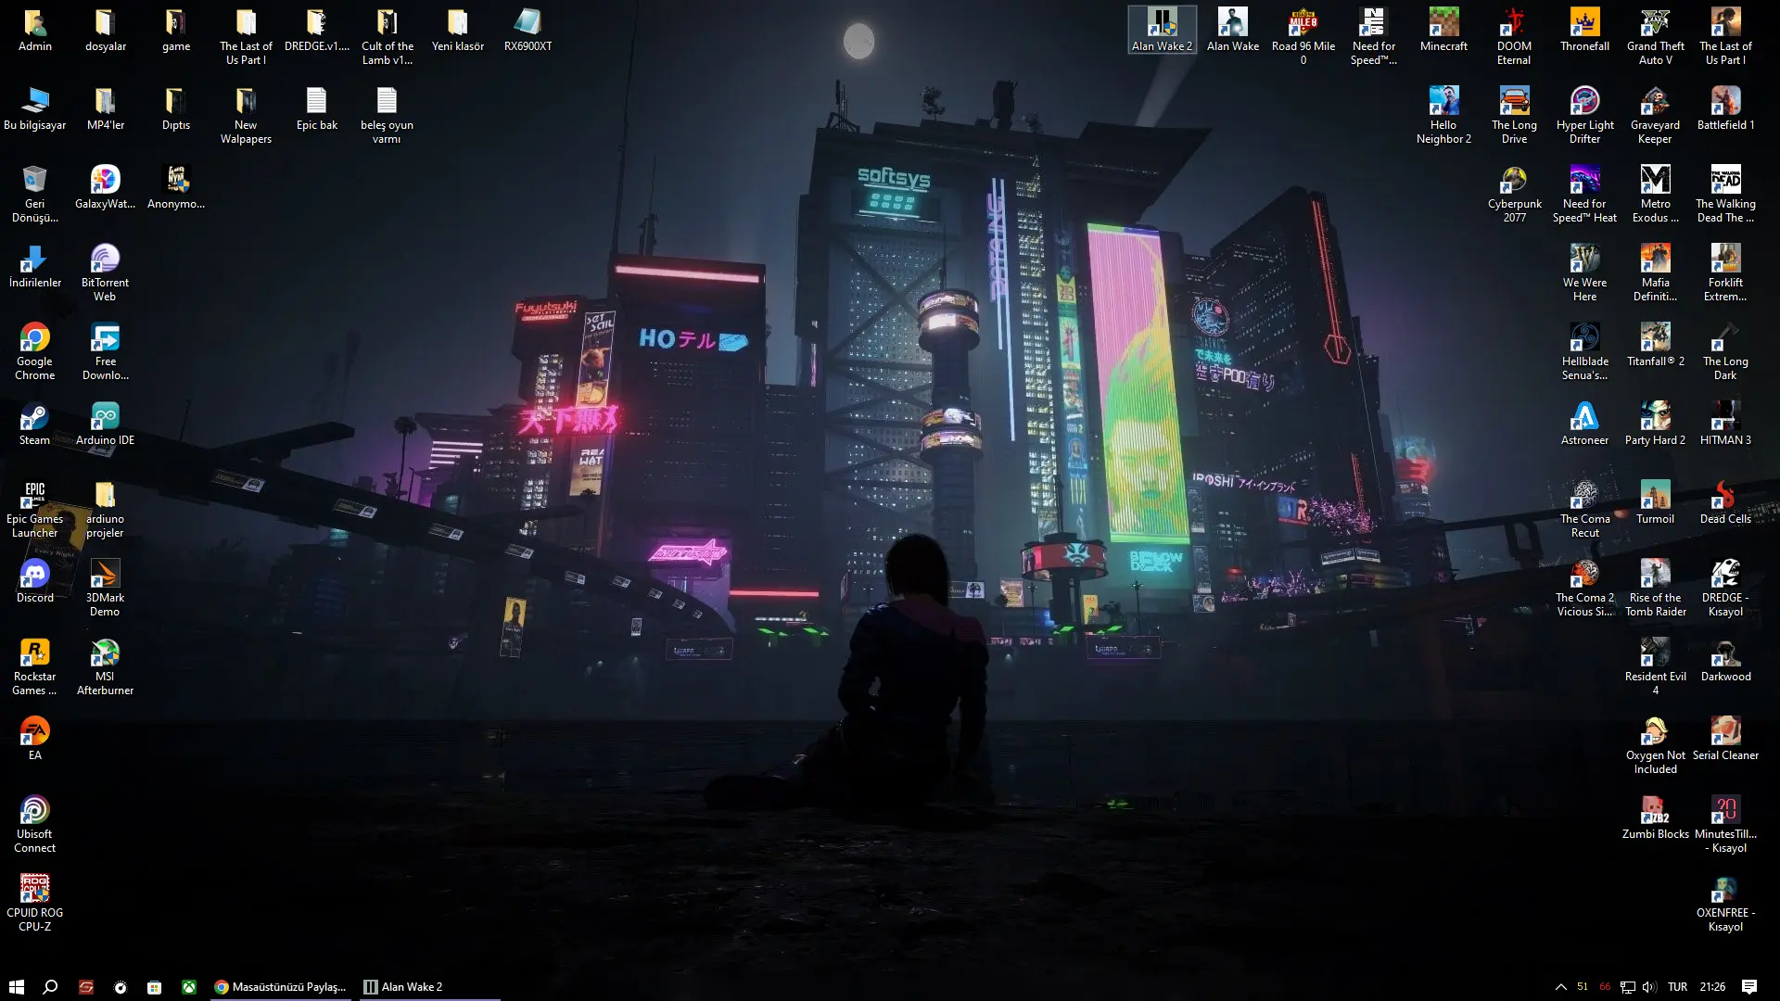Launch Resident Evil 4 shortcut
The height and width of the screenshot is (1001, 1780).
point(1655,666)
